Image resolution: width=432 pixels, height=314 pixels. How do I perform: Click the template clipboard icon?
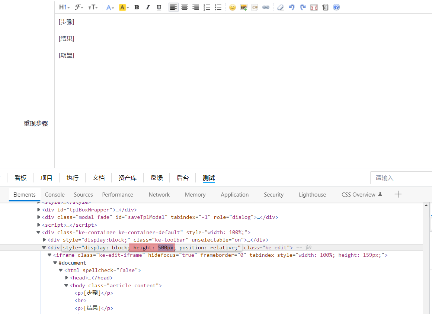(325, 7)
